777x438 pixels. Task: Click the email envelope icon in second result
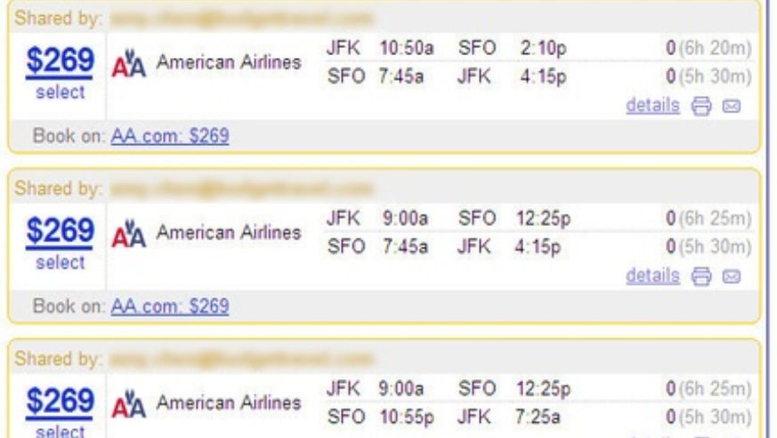click(x=732, y=276)
